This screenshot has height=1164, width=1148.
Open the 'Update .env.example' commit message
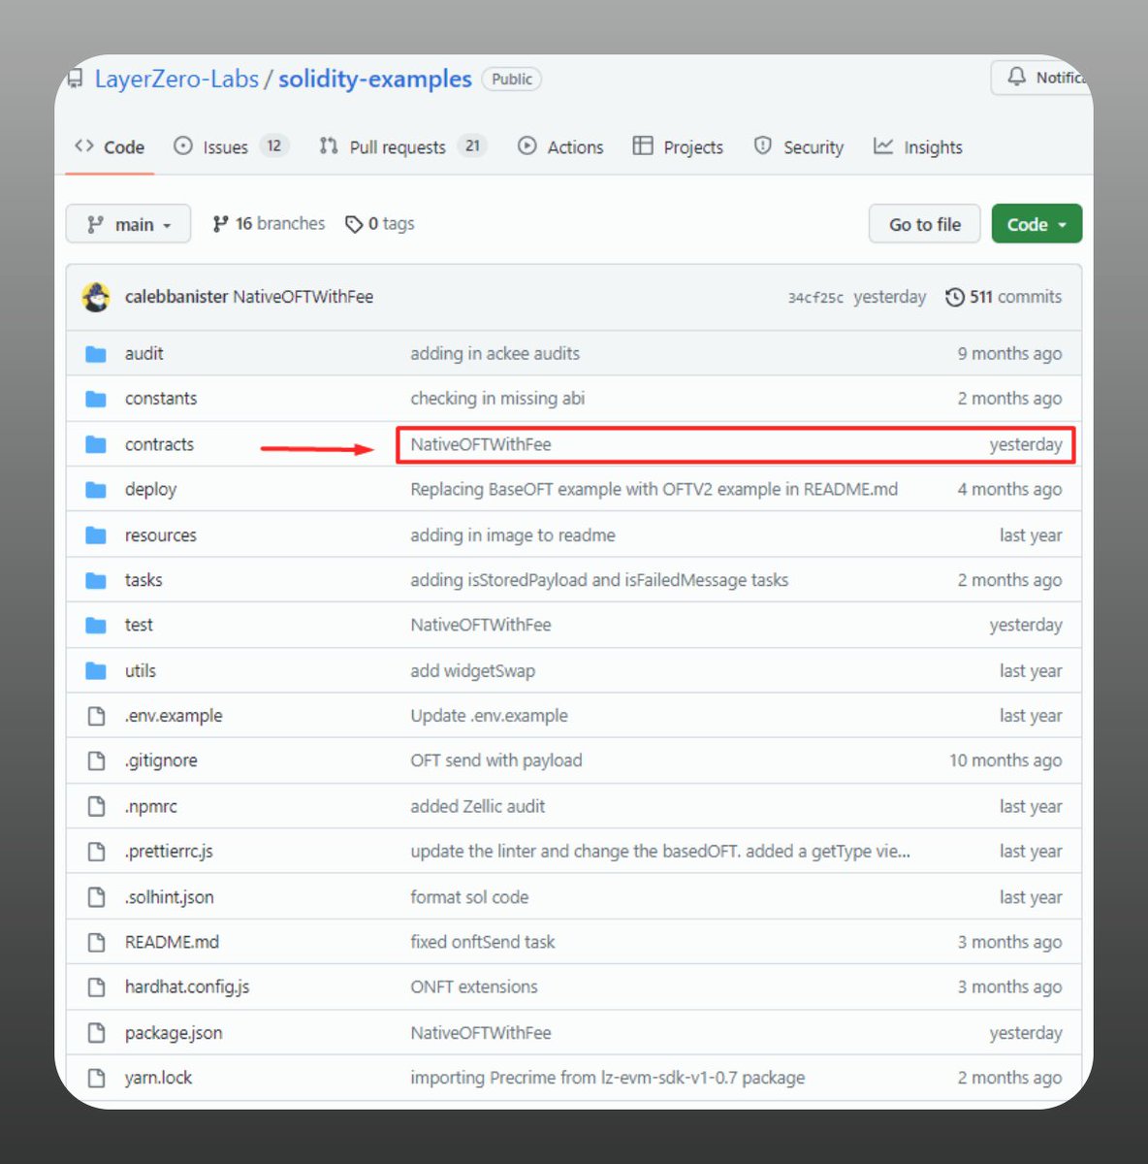coord(489,716)
